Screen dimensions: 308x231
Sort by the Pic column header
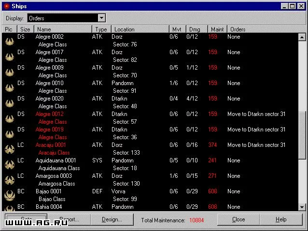pyautogui.click(x=9, y=29)
